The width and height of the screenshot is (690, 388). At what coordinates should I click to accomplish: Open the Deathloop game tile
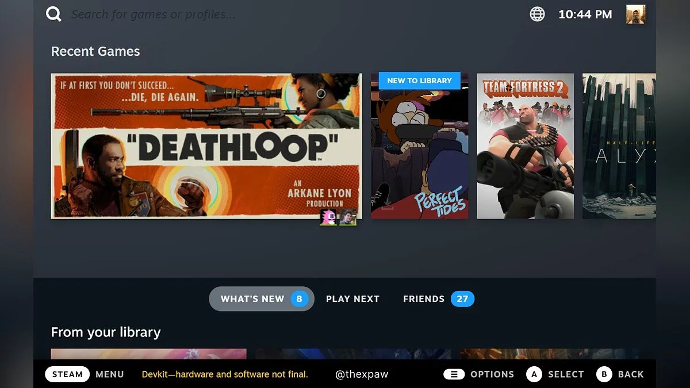(206, 146)
